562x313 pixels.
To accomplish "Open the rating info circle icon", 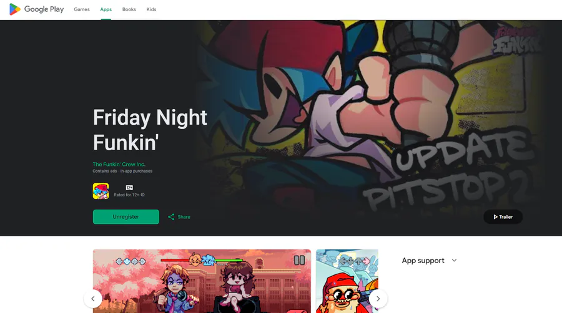I will (x=142, y=195).
